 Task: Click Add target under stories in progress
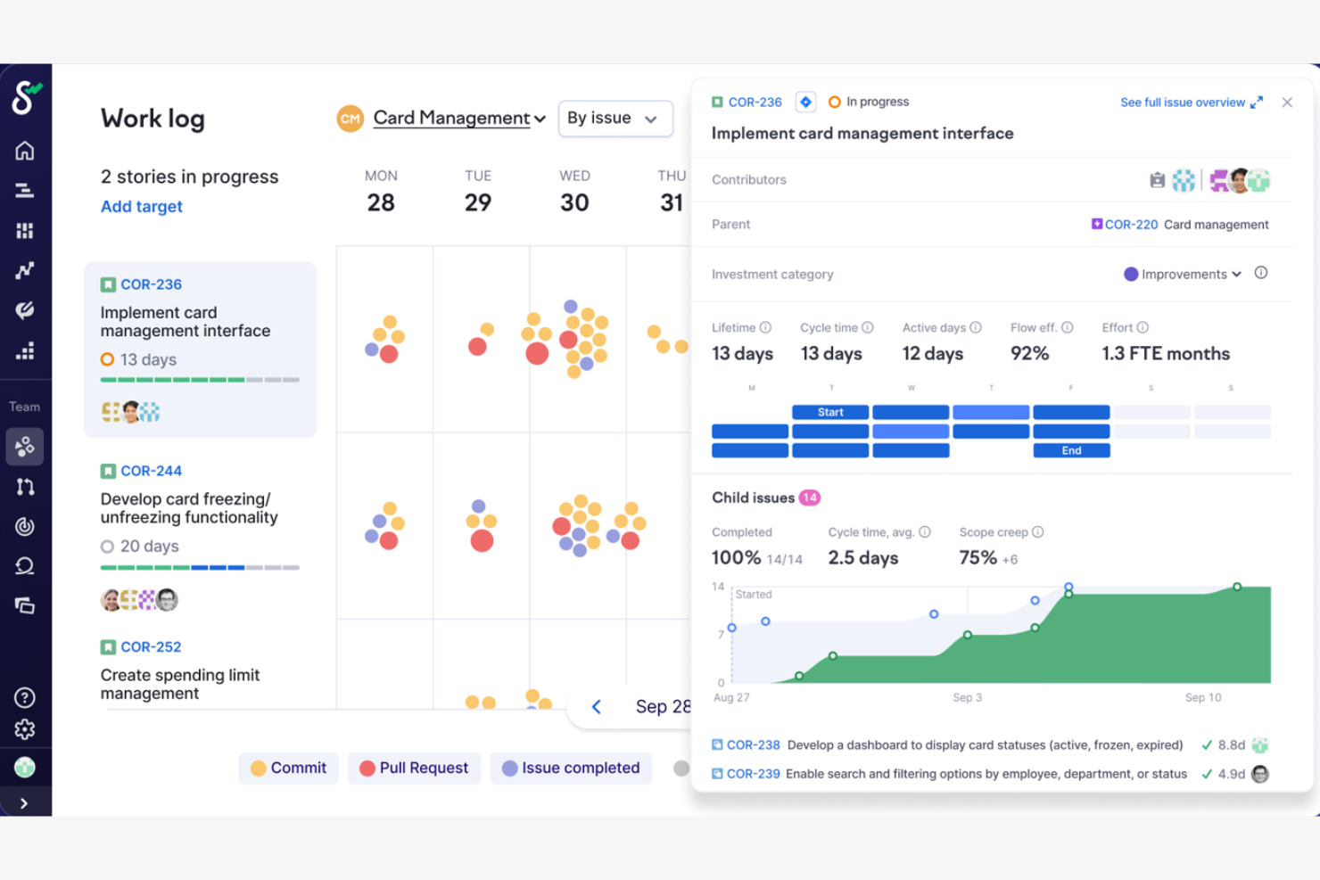pyautogui.click(x=141, y=206)
